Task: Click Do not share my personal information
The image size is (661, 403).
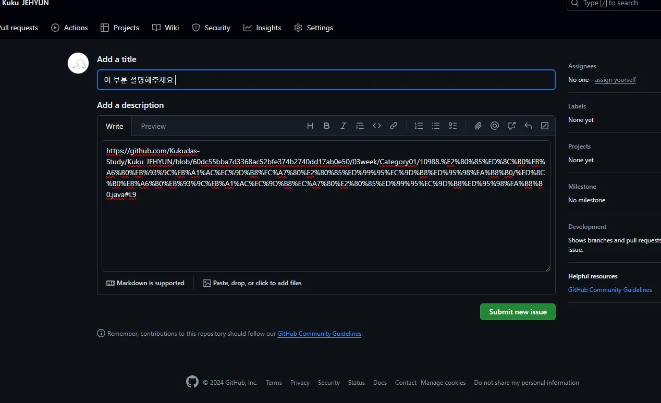Action: [527, 383]
